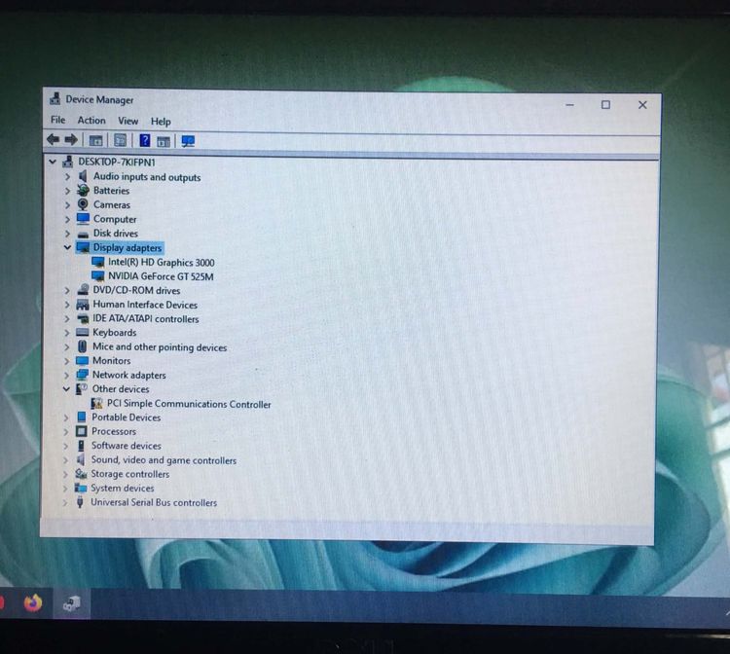Select the Human Interface Devices label

pyautogui.click(x=145, y=305)
